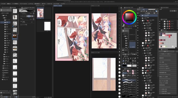Viewport: 178px width, 98px height.
Task: Select the Move layer cross-arrow tool
Action: coord(126,59)
